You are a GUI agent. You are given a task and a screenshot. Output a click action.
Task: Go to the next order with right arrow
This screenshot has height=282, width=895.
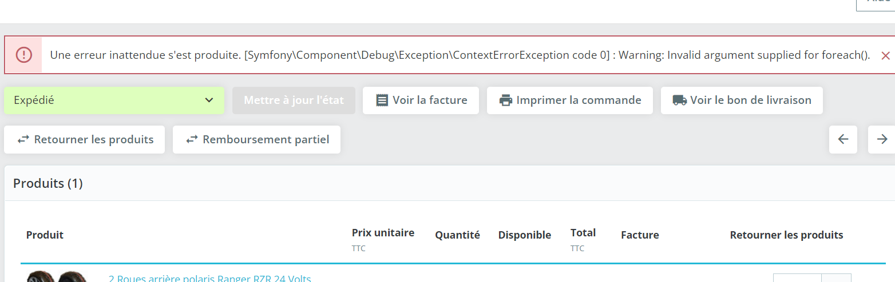coord(881,139)
